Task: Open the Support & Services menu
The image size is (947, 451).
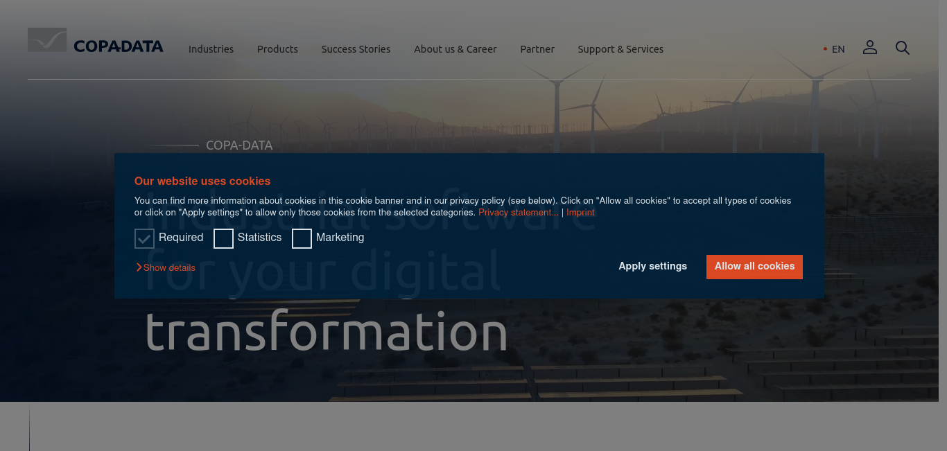Action: pyautogui.click(x=620, y=49)
